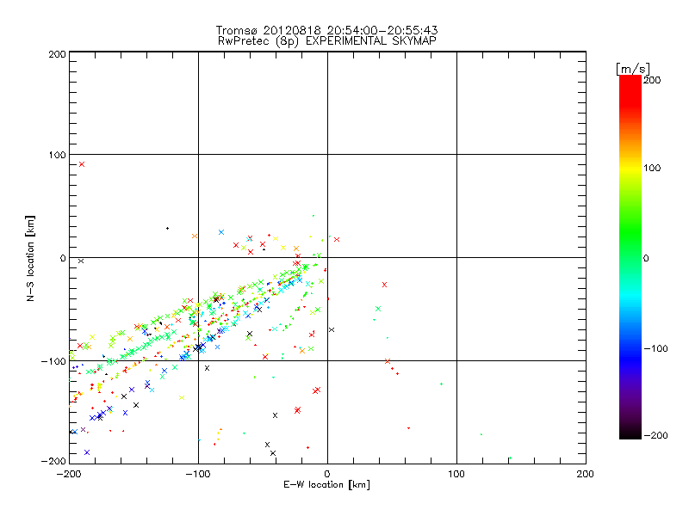Click the green region of the velocity colorbar
Viewport: 689px width, 516px height.
pos(630,232)
